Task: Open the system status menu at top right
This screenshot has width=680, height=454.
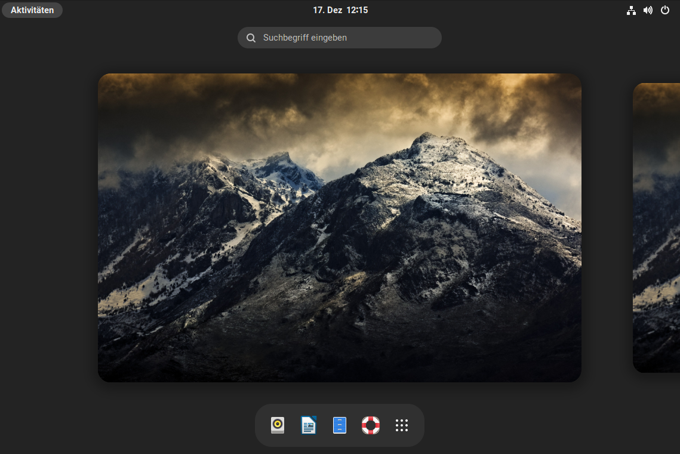Action: [648, 10]
